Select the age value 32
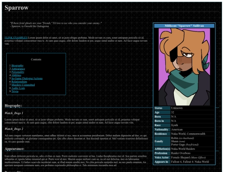The height and width of the screenshot is (172, 229). pos(173,112)
